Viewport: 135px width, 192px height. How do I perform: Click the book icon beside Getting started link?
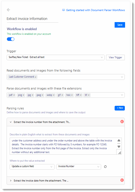[x=64, y=10]
